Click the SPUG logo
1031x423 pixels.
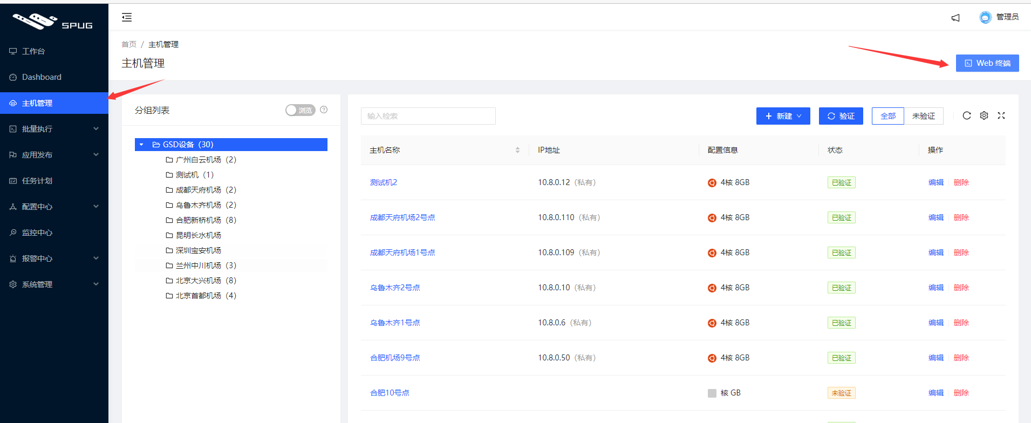pyautogui.click(x=53, y=22)
